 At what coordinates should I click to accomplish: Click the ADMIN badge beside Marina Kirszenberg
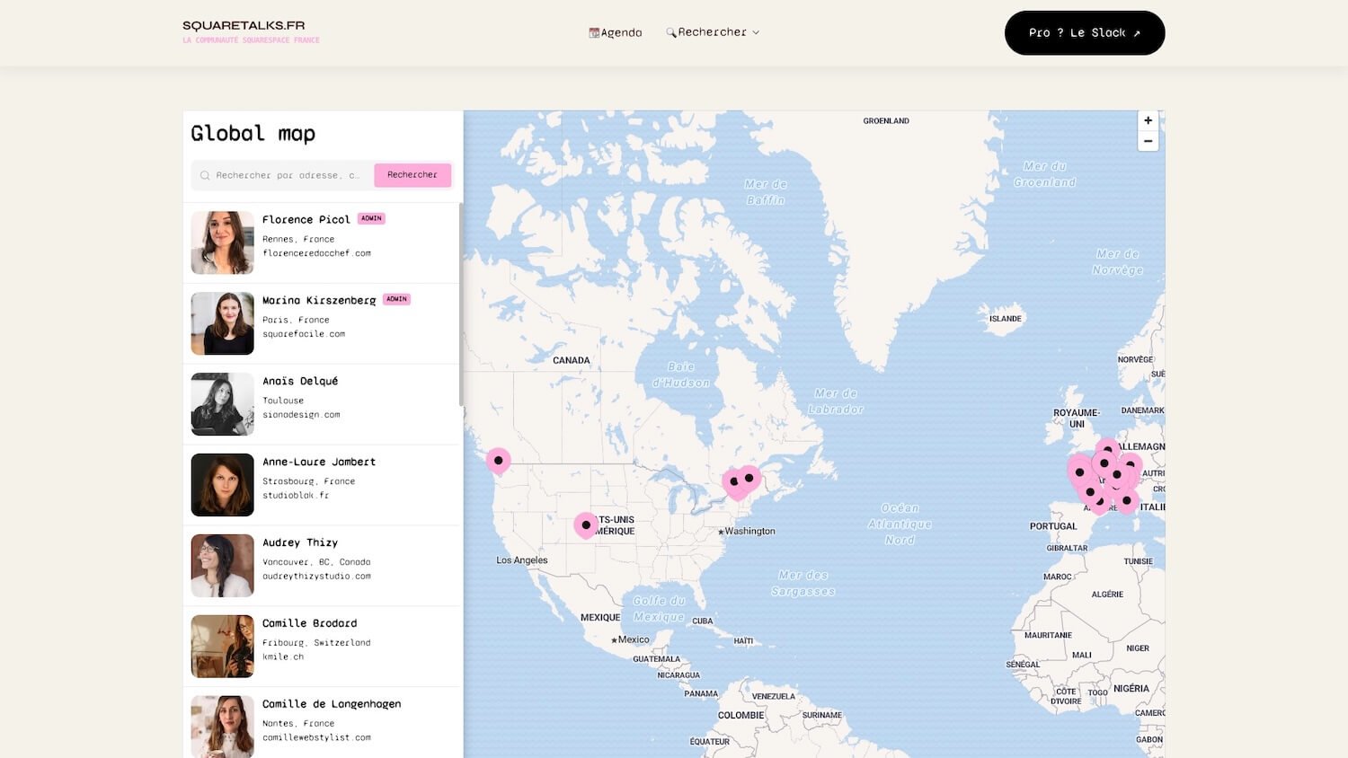point(396,299)
